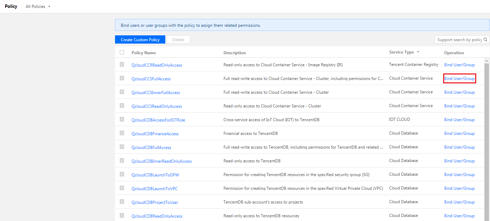Bind User/Group for QcloudCDBFullAccess
The width and height of the screenshot is (490, 221).
tap(459, 147)
